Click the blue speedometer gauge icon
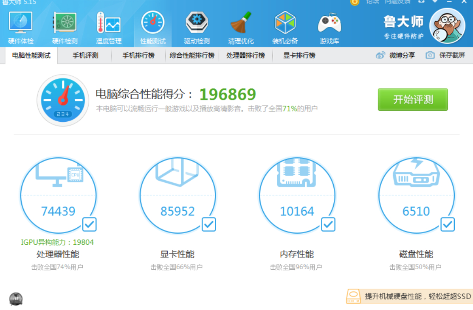Viewport: 473px width, 310px height. click(x=63, y=101)
